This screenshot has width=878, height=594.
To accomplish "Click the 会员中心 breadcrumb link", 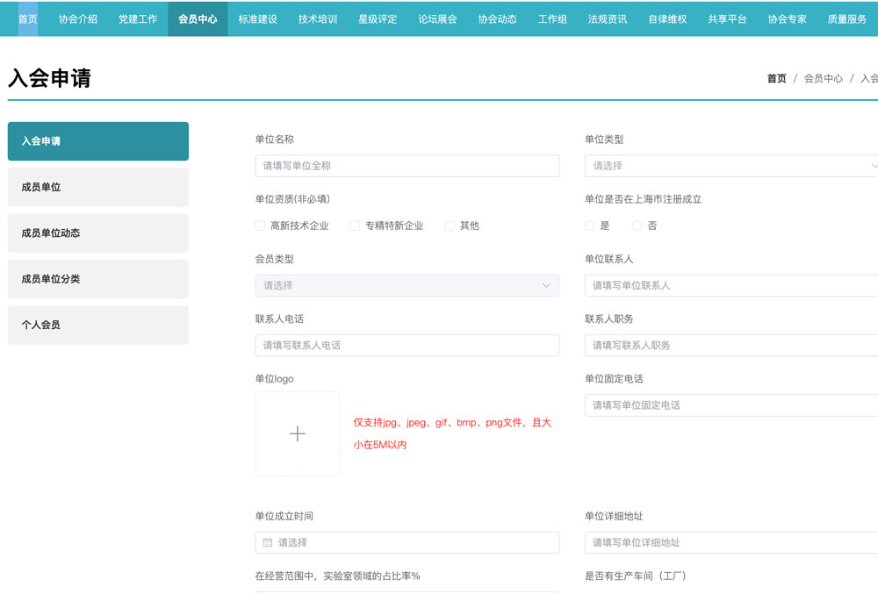I will [x=823, y=78].
